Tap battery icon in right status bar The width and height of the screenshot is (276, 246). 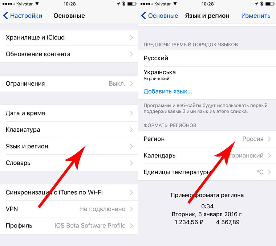coord(270,4)
